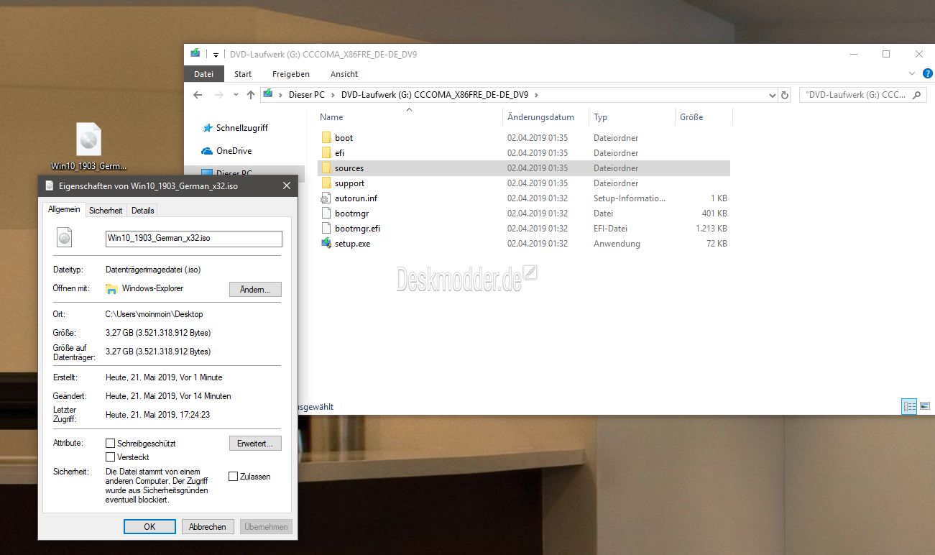Select the autorun.inf file icon
This screenshot has height=555, width=935.
(326, 198)
